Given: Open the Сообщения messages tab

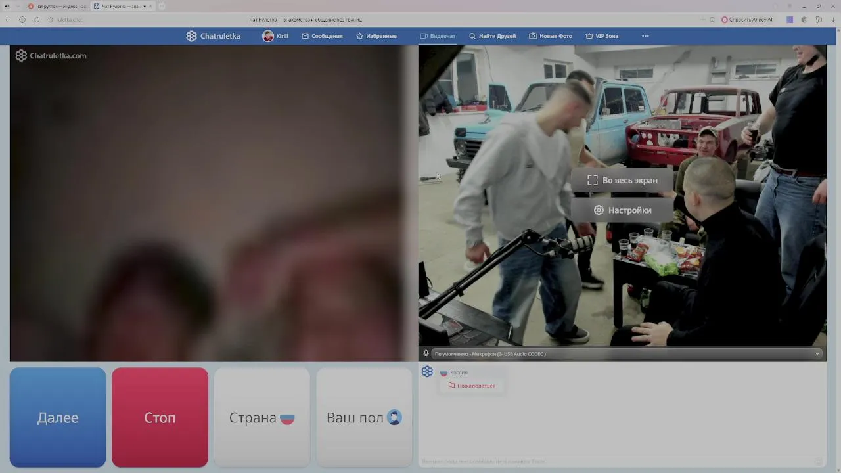Looking at the screenshot, I should click(322, 36).
